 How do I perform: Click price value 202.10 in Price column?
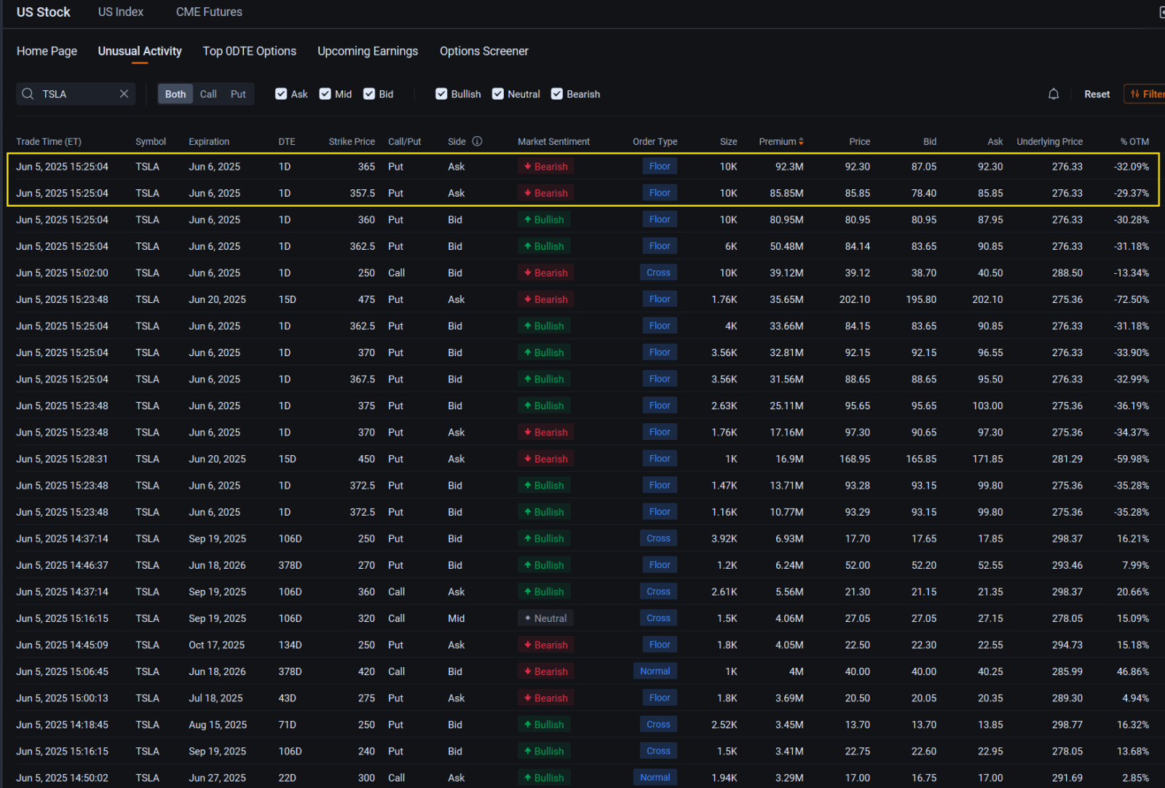point(854,299)
